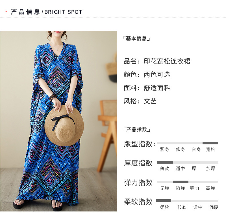
Task: Click the 紧身 label under fit index
Action: pyautogui.click(x=164, y=149)
